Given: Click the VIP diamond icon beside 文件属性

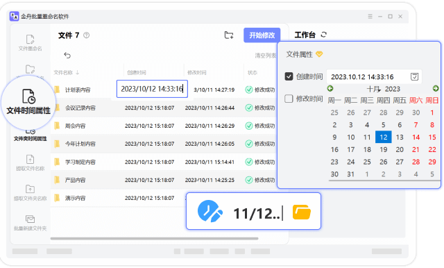Looking at the screenshot, I should tap(319, 54).
